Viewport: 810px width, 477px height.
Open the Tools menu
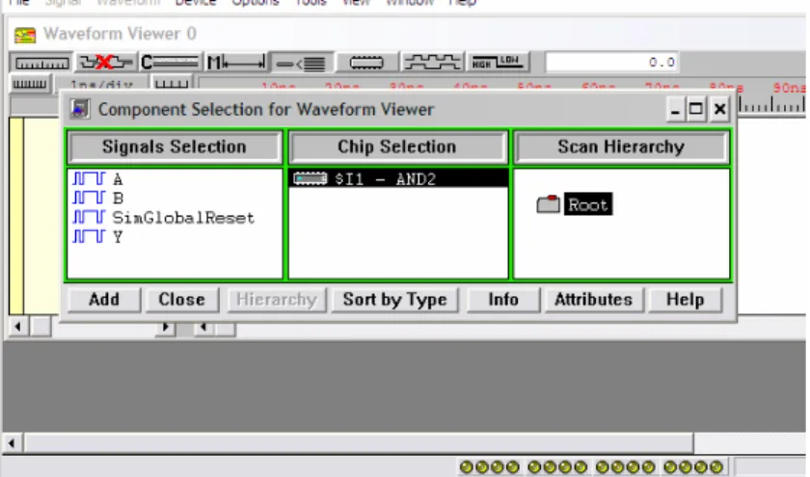310,3
